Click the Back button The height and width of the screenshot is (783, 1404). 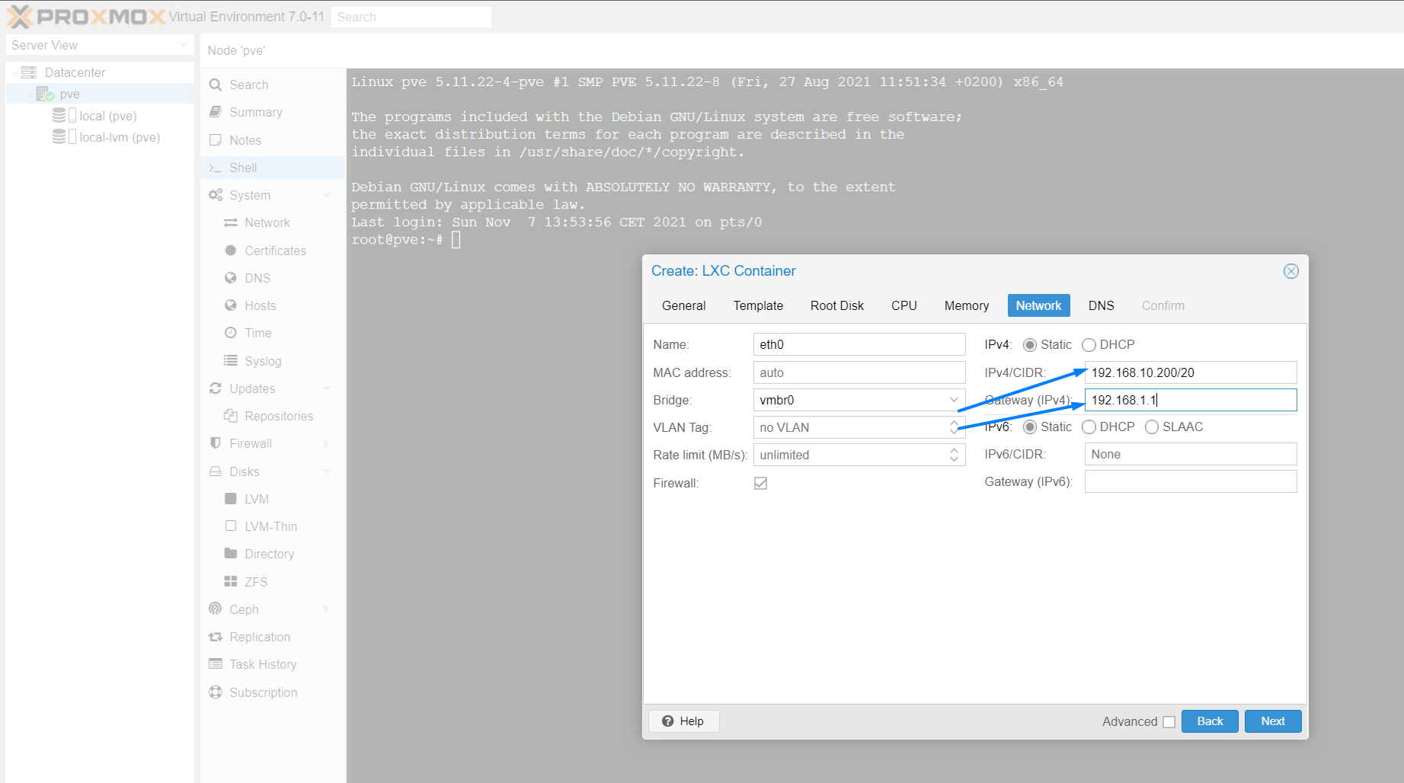[x=1209, y=721]
